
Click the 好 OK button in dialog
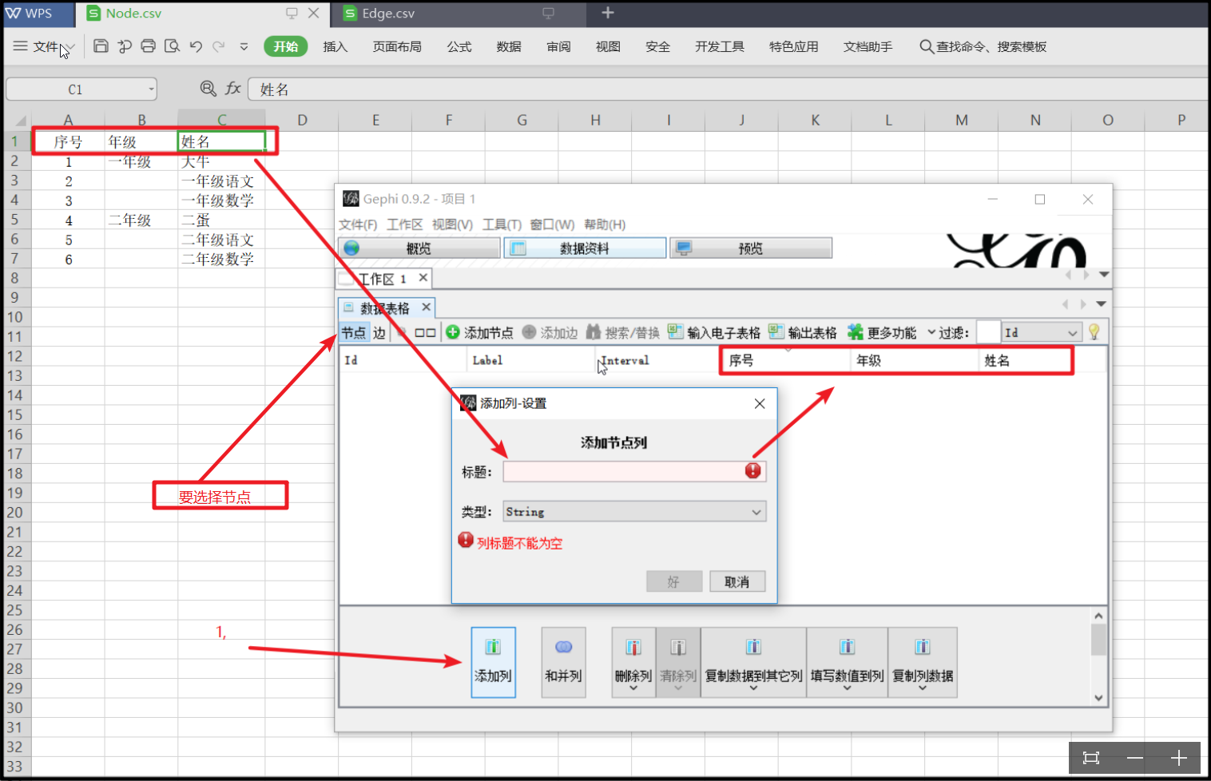pos(674,581)
